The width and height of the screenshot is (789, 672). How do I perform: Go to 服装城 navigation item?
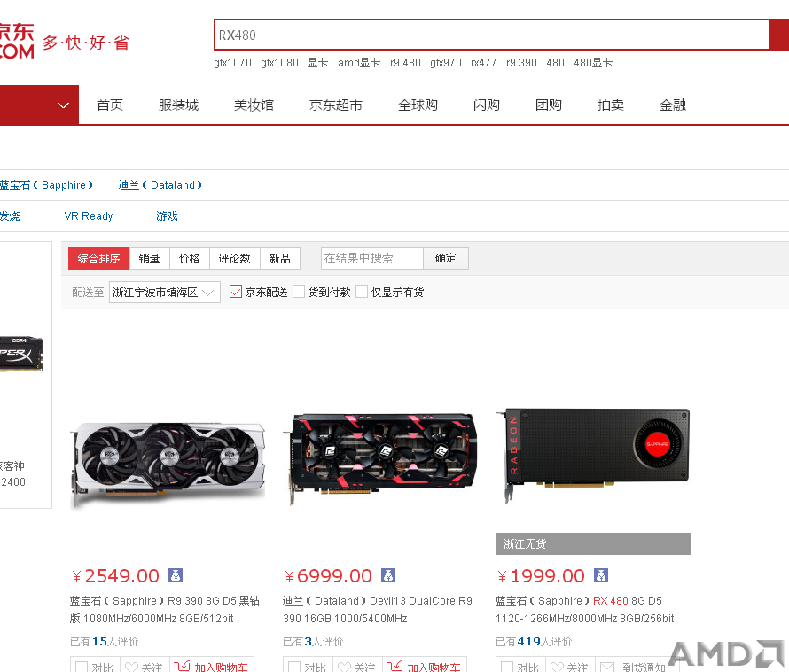coord(178,105)
